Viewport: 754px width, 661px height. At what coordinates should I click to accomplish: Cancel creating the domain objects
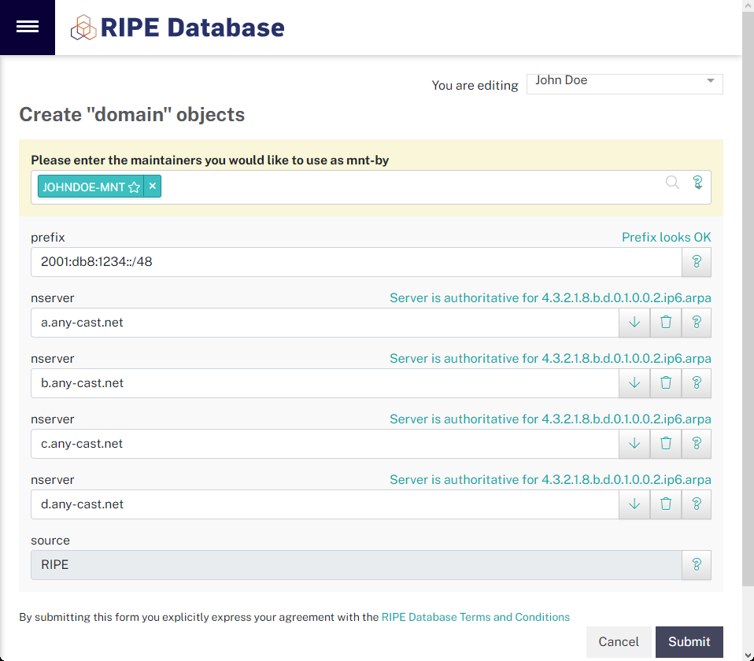(619, 642)
